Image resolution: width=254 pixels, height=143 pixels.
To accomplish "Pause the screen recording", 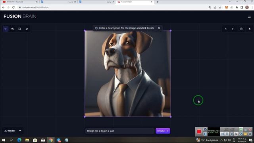I will pos(205,134).
